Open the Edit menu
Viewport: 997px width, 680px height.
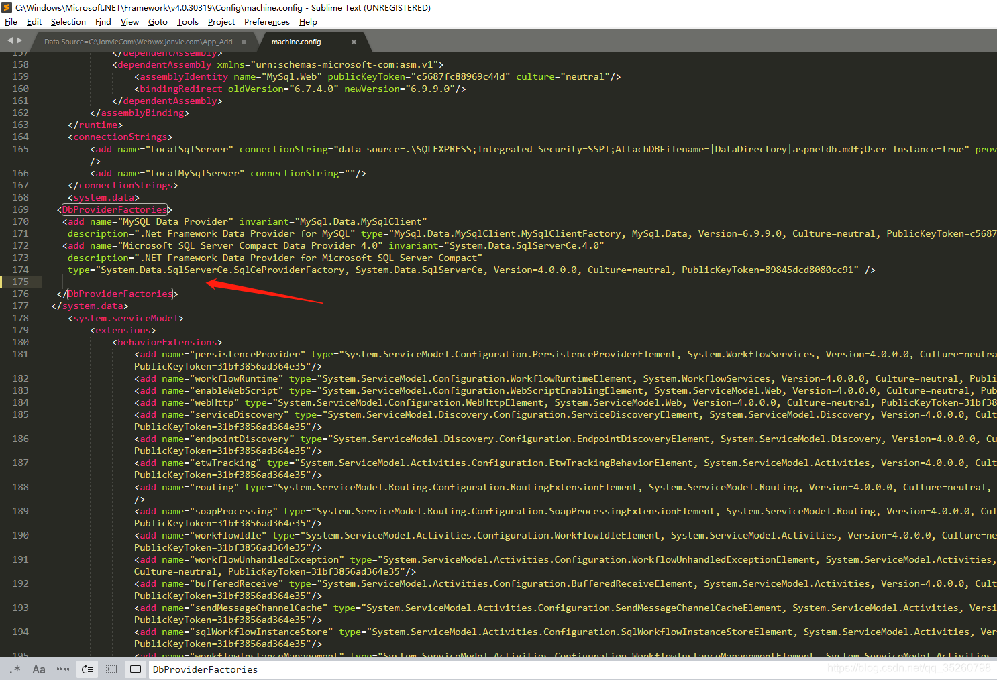tap(34, 22)
